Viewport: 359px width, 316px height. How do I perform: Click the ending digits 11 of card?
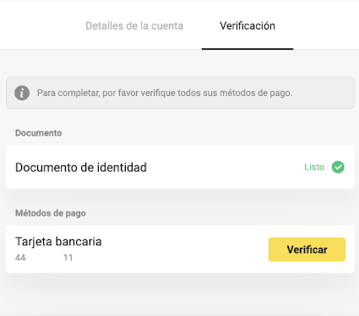coord(68,258)
